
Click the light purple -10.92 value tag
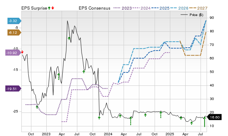click(13, 53)
